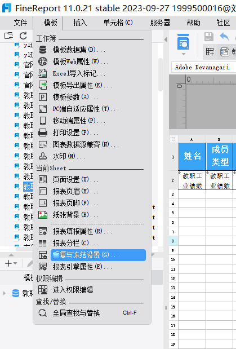Open 模板数据集 menu entry

tap(79, 50)
